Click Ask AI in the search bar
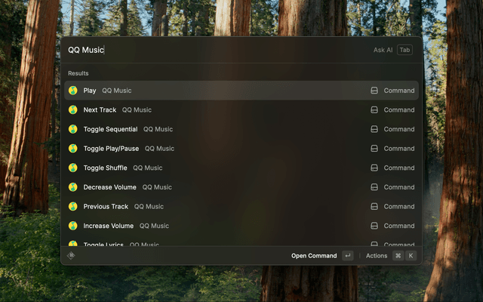 pos(383,50)
